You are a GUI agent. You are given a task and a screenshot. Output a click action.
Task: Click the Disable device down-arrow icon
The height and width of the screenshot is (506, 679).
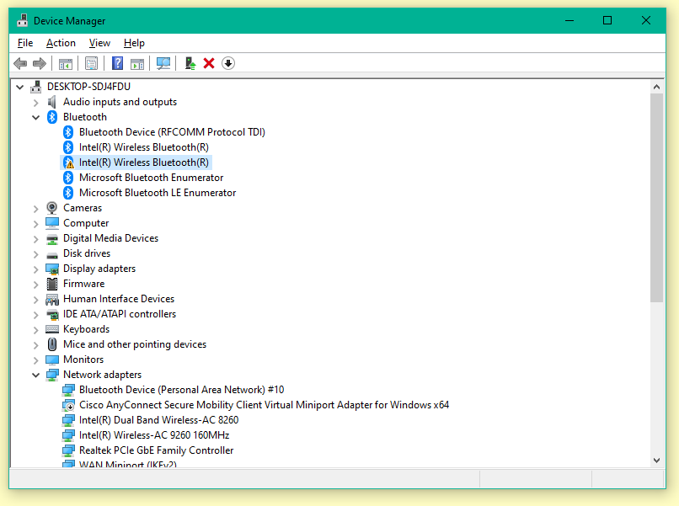pos(228,64)
